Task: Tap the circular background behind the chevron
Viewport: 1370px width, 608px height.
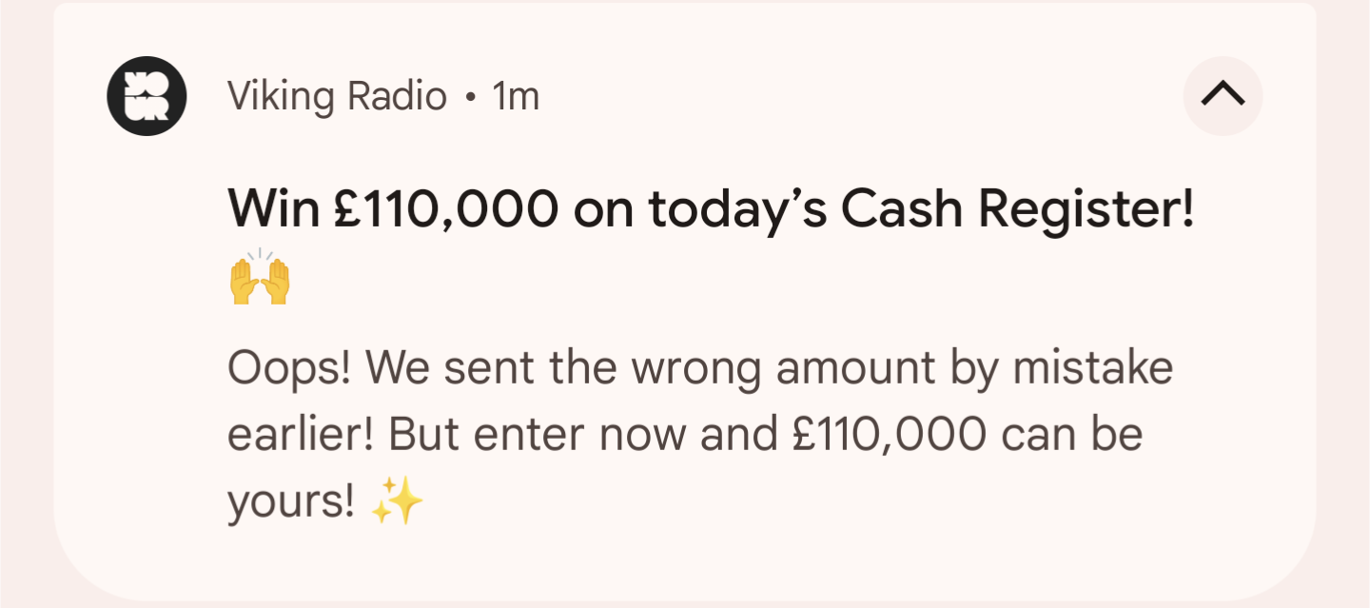Action: pos(1223,96)
